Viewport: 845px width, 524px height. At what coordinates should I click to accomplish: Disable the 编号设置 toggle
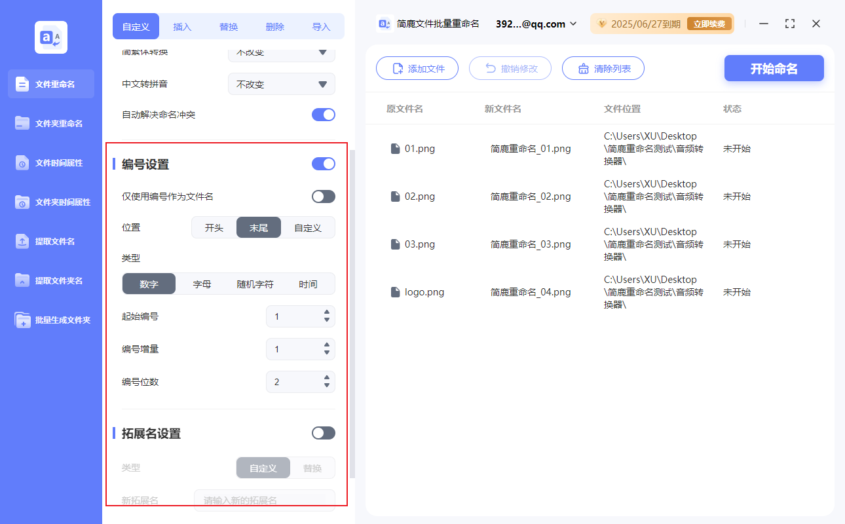(x=323, y=164)
